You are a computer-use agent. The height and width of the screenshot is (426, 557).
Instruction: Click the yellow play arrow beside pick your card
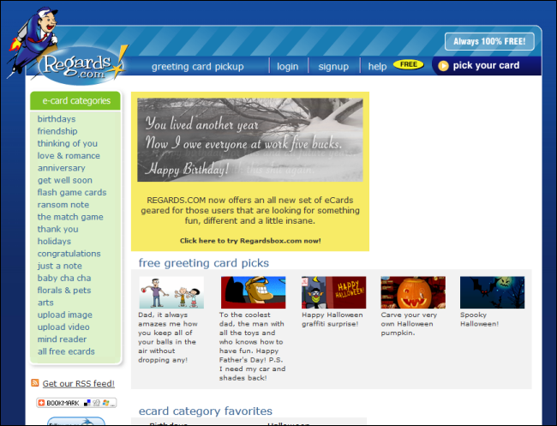[443, 66]
